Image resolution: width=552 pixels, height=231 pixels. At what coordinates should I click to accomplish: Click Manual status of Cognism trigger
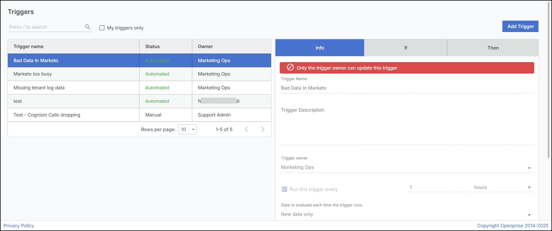(x=153, y=115)
